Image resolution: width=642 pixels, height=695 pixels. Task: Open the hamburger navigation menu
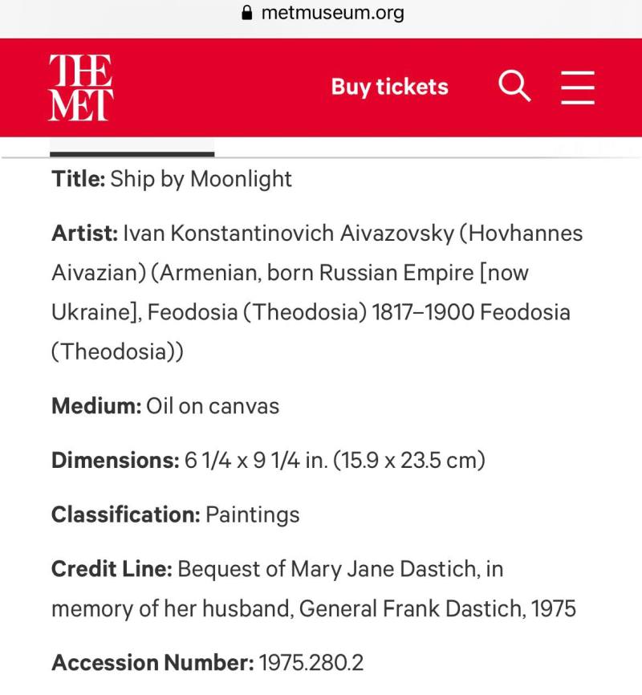(578, 87)
